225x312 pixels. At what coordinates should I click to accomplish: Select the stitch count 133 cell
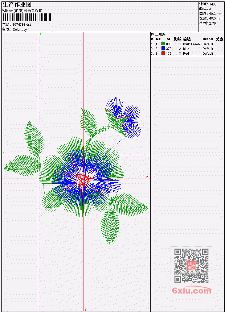pos(169,54)
